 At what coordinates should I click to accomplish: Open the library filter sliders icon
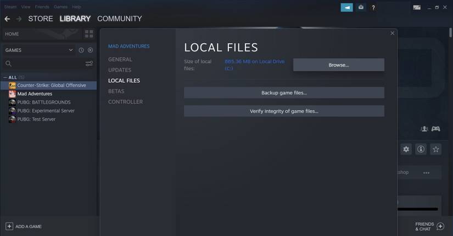89,64
